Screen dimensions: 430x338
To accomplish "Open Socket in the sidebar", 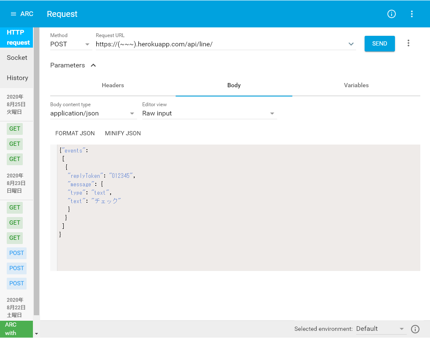I will pos(17,58).
